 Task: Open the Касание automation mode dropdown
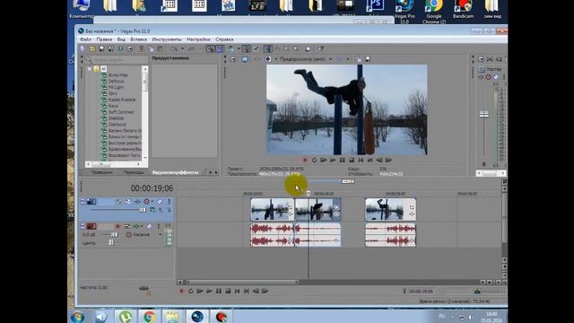(161, 234)
